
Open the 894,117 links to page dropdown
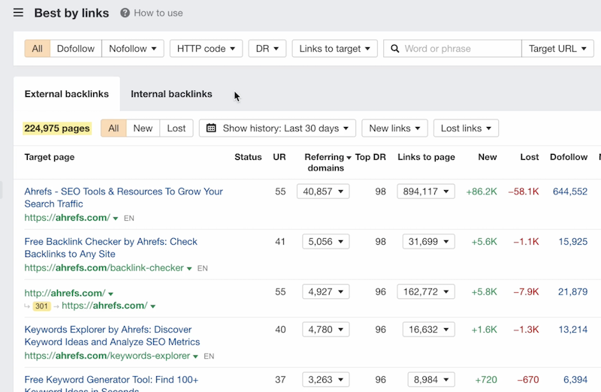(426, 191)
